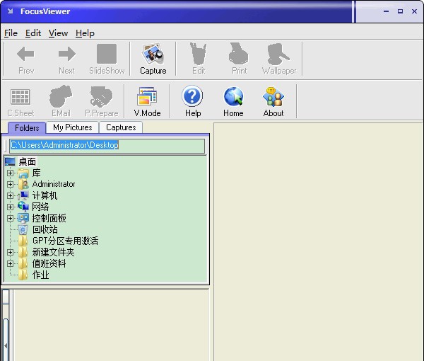This screenshot has width=424, height=361.
Task: Open the About icon
Action: [273, 96]
